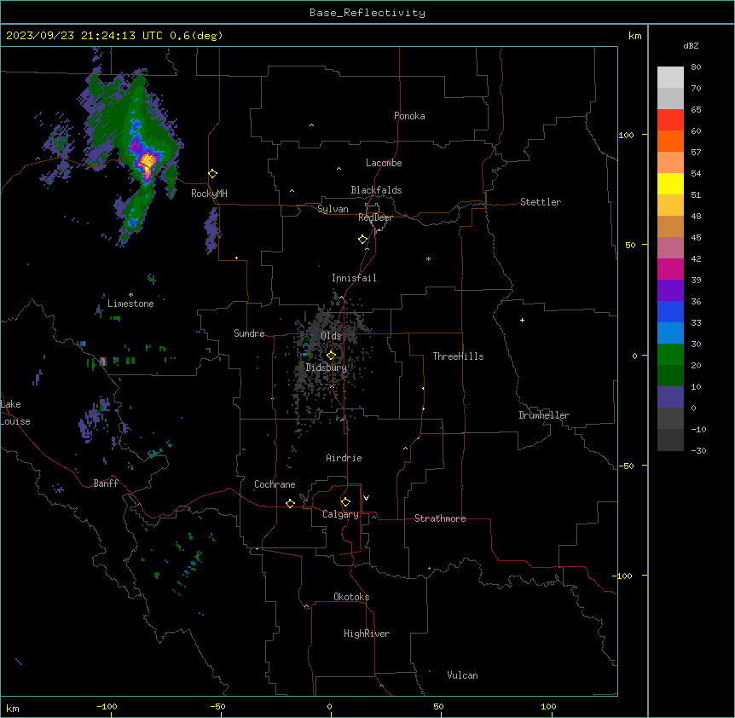Screen dimensions: 735x718
Task: Click the Didsbury town label
Action: pos(327,368)
